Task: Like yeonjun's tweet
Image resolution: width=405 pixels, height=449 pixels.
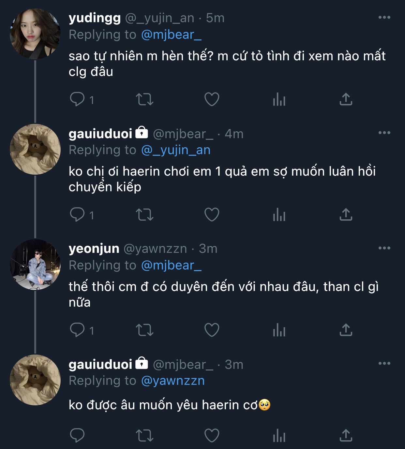Action: (212, 330)
